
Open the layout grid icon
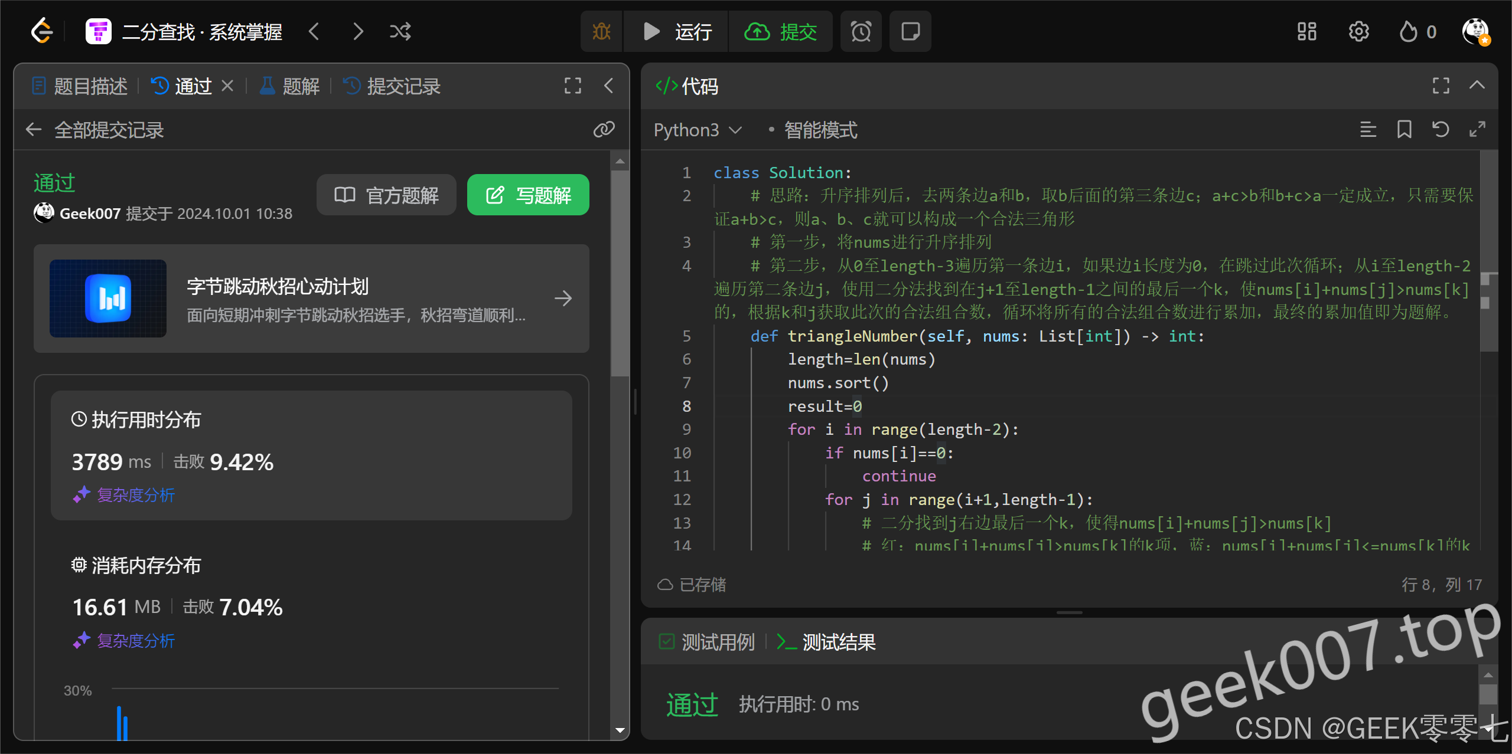(x=1306, y=31)
